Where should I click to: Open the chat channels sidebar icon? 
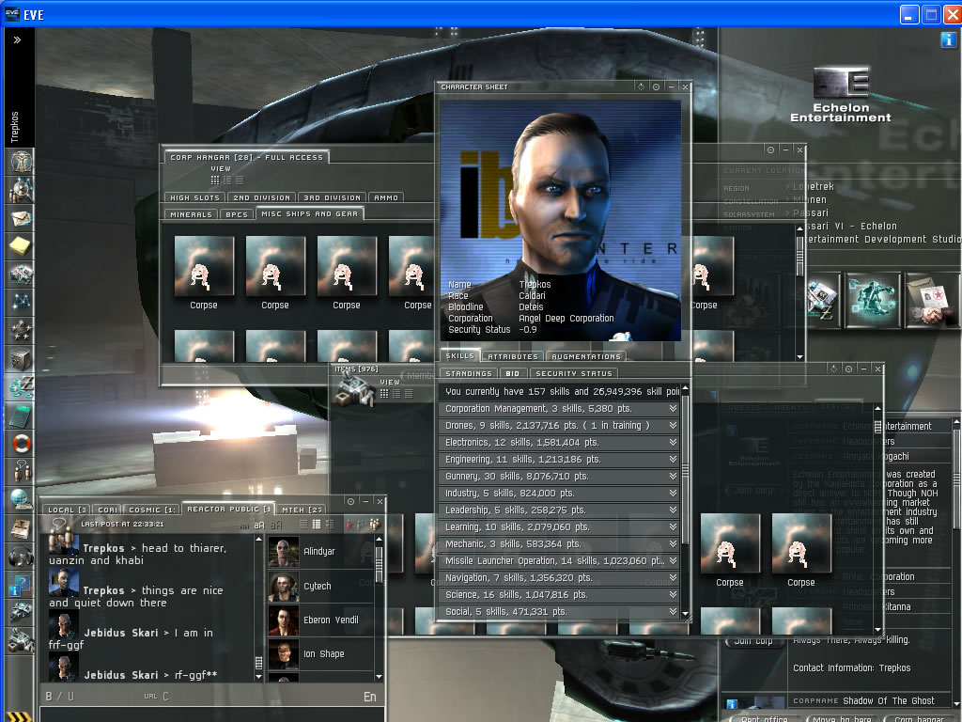[x=21, y=472]
